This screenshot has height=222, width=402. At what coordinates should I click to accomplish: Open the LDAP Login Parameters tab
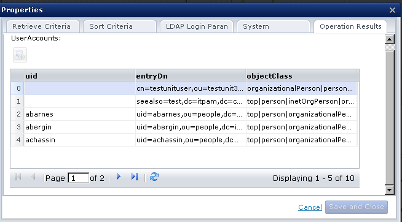(x=197, y=26)
